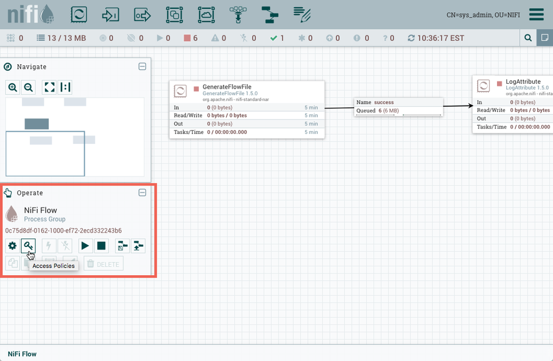Click the Navigate panel title
Viewport: 553px width, 361px height.
(x=32, y=66)
